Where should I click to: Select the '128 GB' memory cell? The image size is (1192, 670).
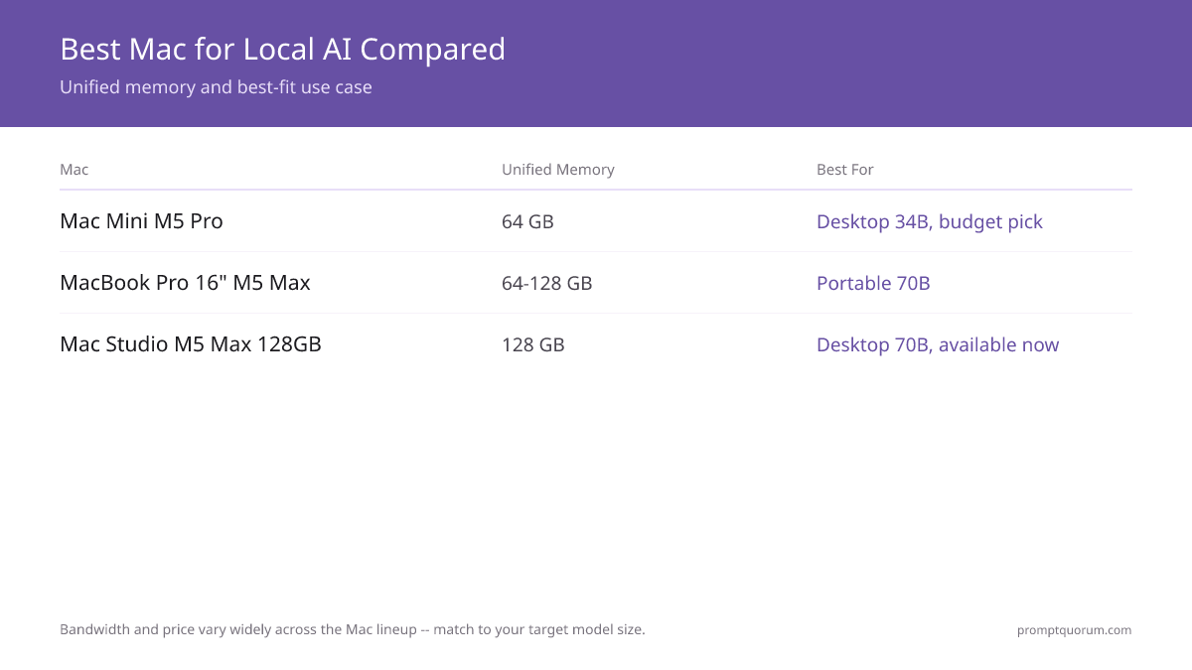[533, 344]
